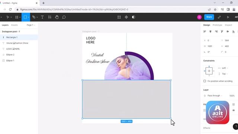Click the rotation angle field
The height and width of the screenshot is (134, 238).
click(211, 52)
